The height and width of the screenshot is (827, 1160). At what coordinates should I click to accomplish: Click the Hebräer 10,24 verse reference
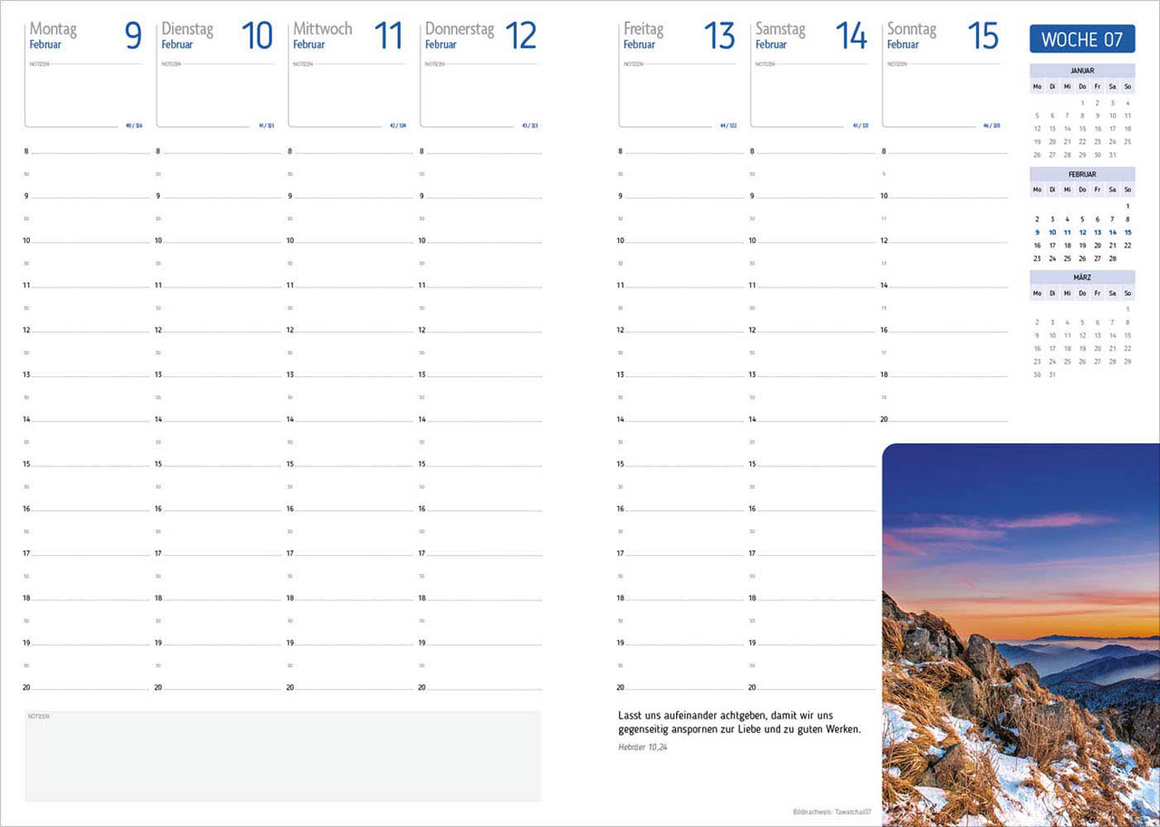[x=643, y=748]
